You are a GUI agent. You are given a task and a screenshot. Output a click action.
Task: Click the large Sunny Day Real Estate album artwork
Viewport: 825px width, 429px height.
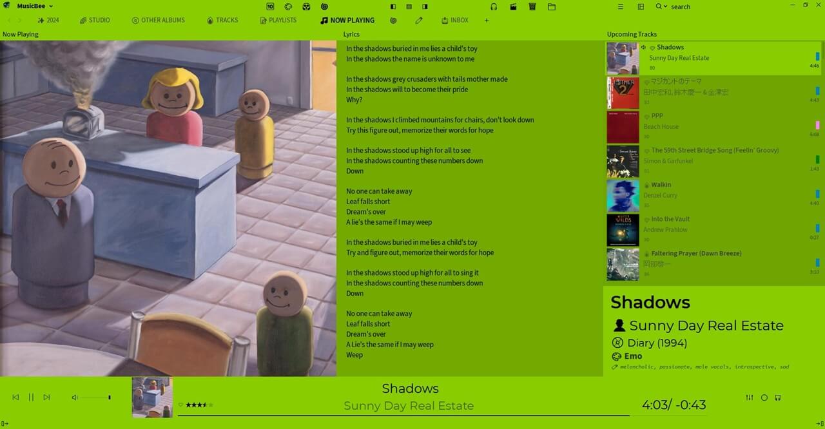pyautogui.click(x=168, y=208)
